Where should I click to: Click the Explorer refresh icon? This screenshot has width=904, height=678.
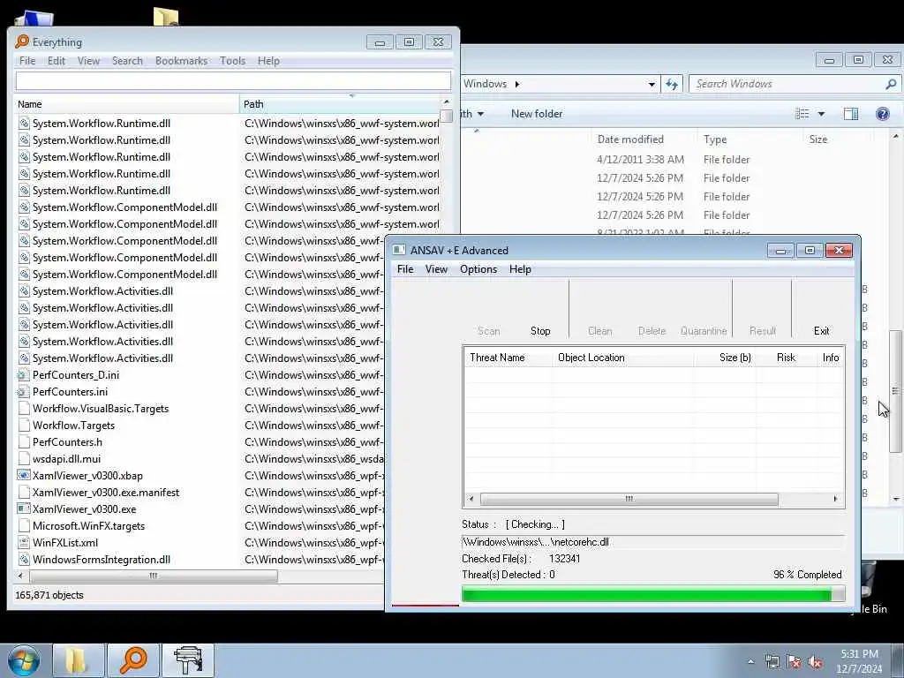coord(672,84)
